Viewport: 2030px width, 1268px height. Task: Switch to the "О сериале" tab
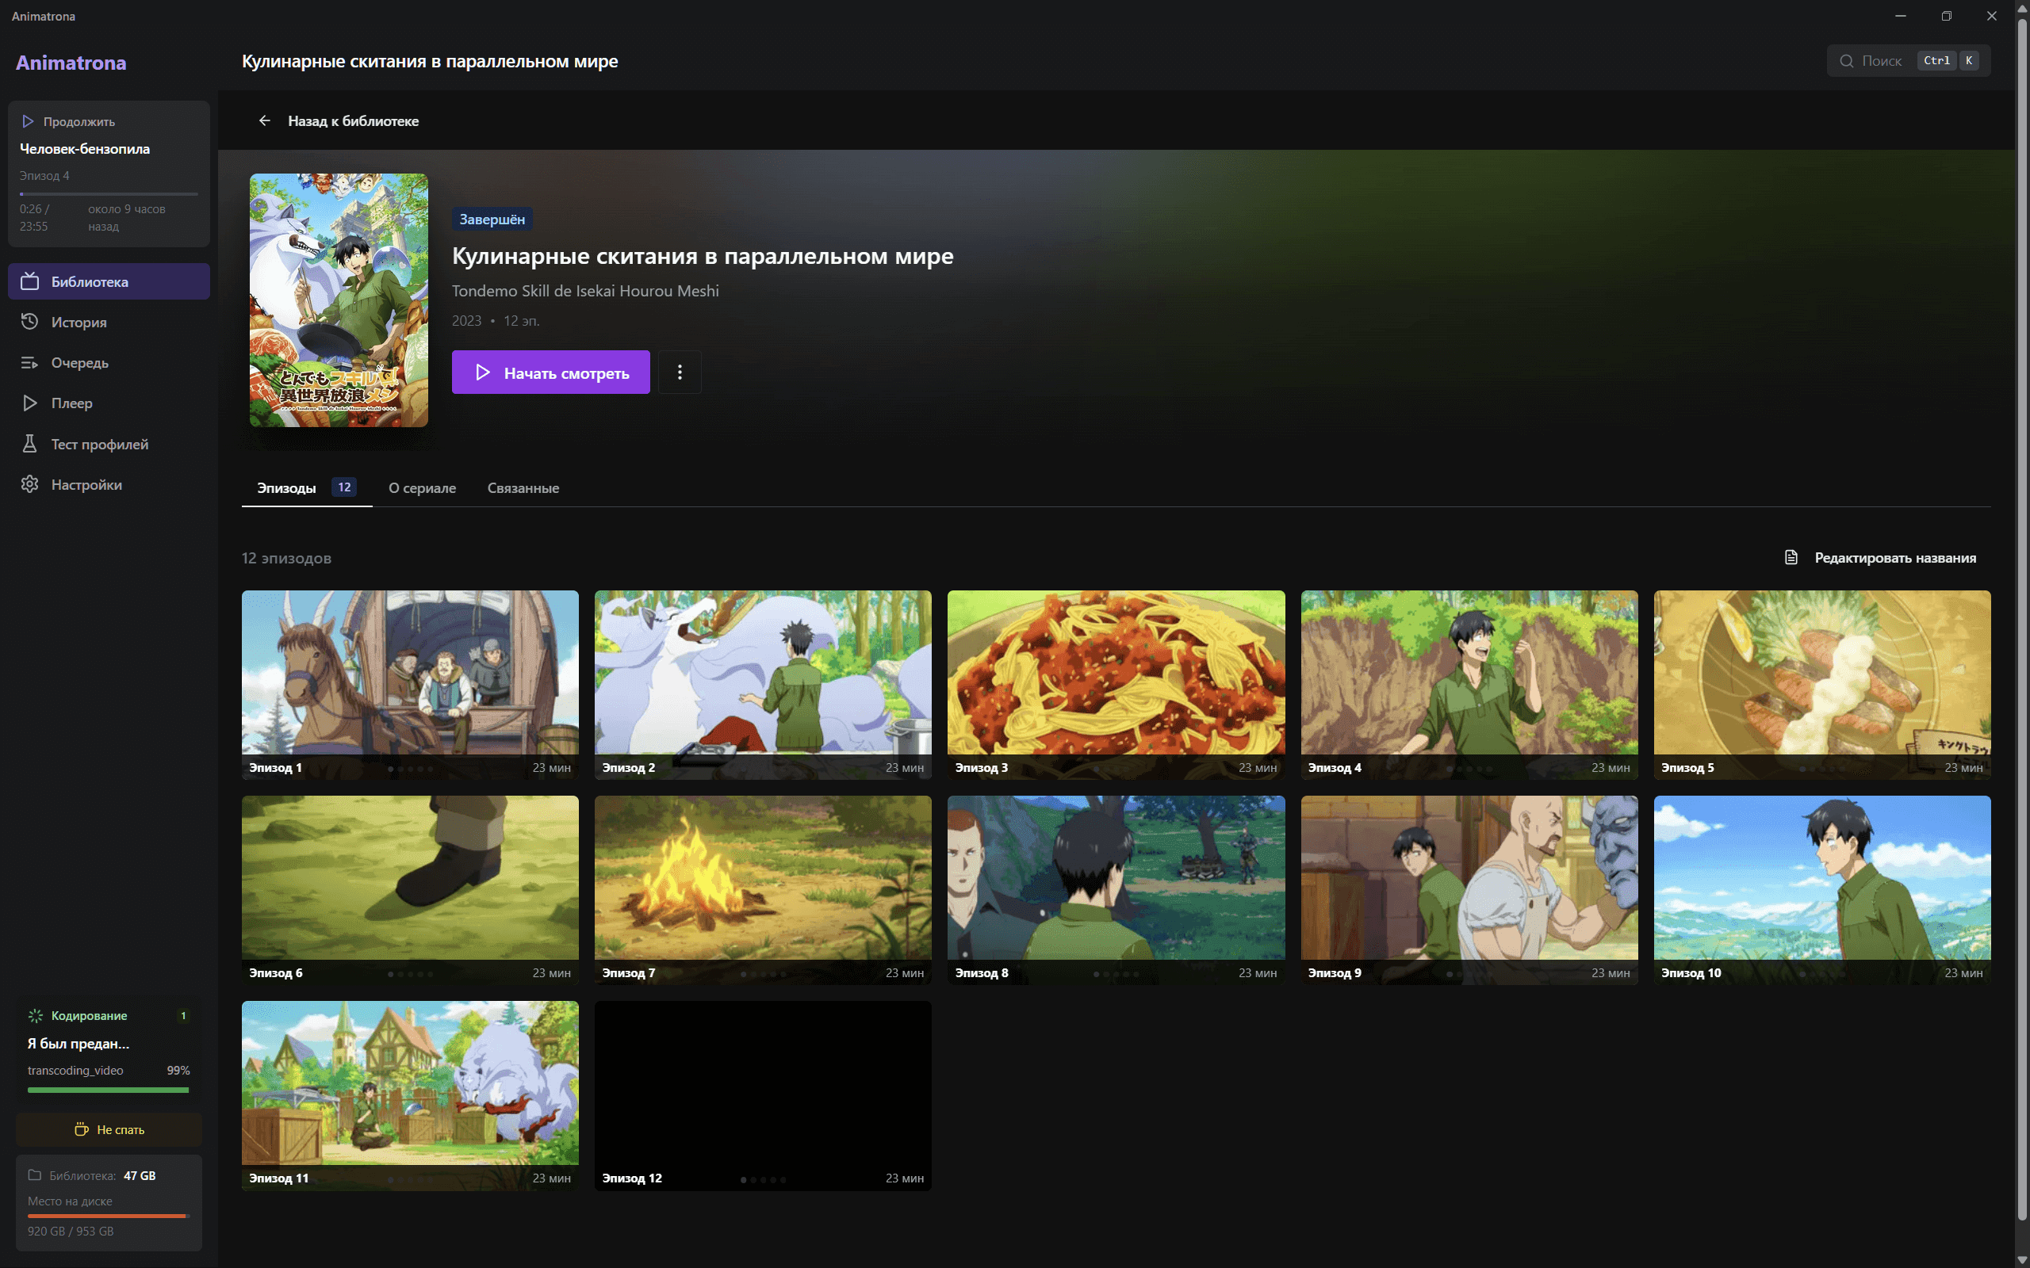coord(422,488)
